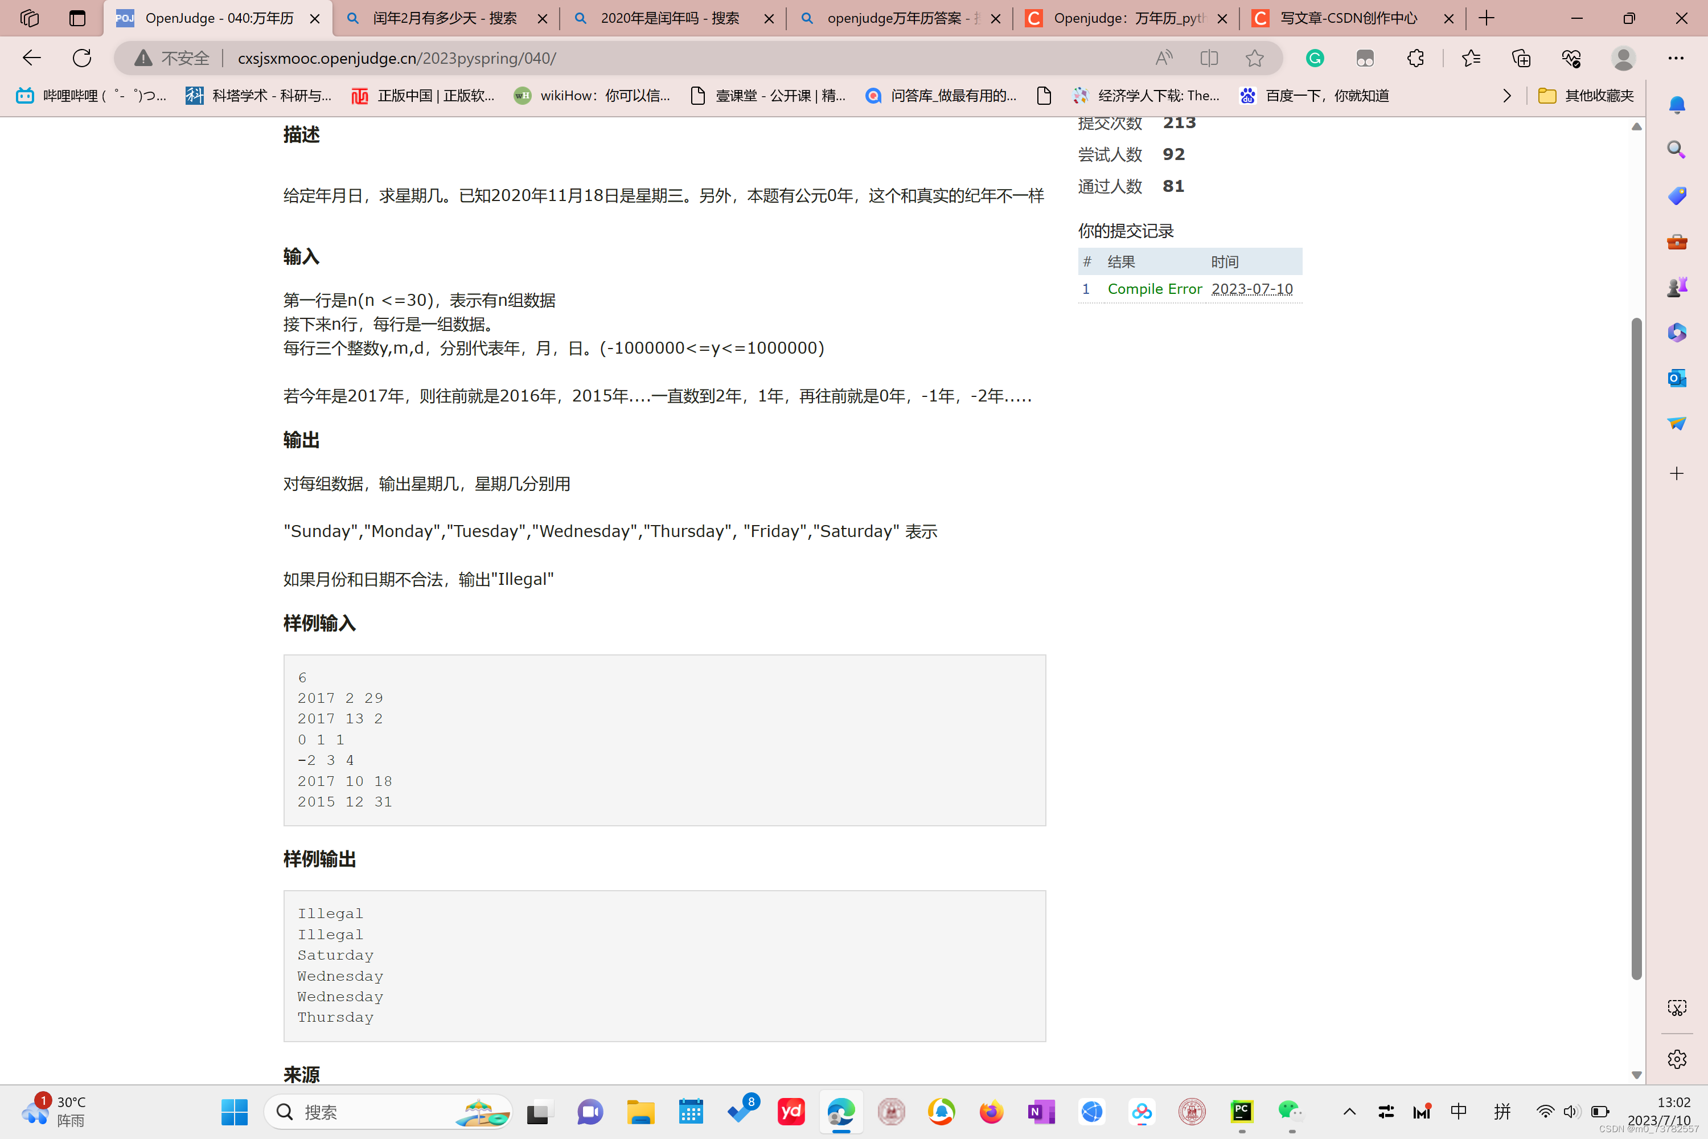Click the browser refresh button
Viewport: 1708px width, 1139px height.
81,58
